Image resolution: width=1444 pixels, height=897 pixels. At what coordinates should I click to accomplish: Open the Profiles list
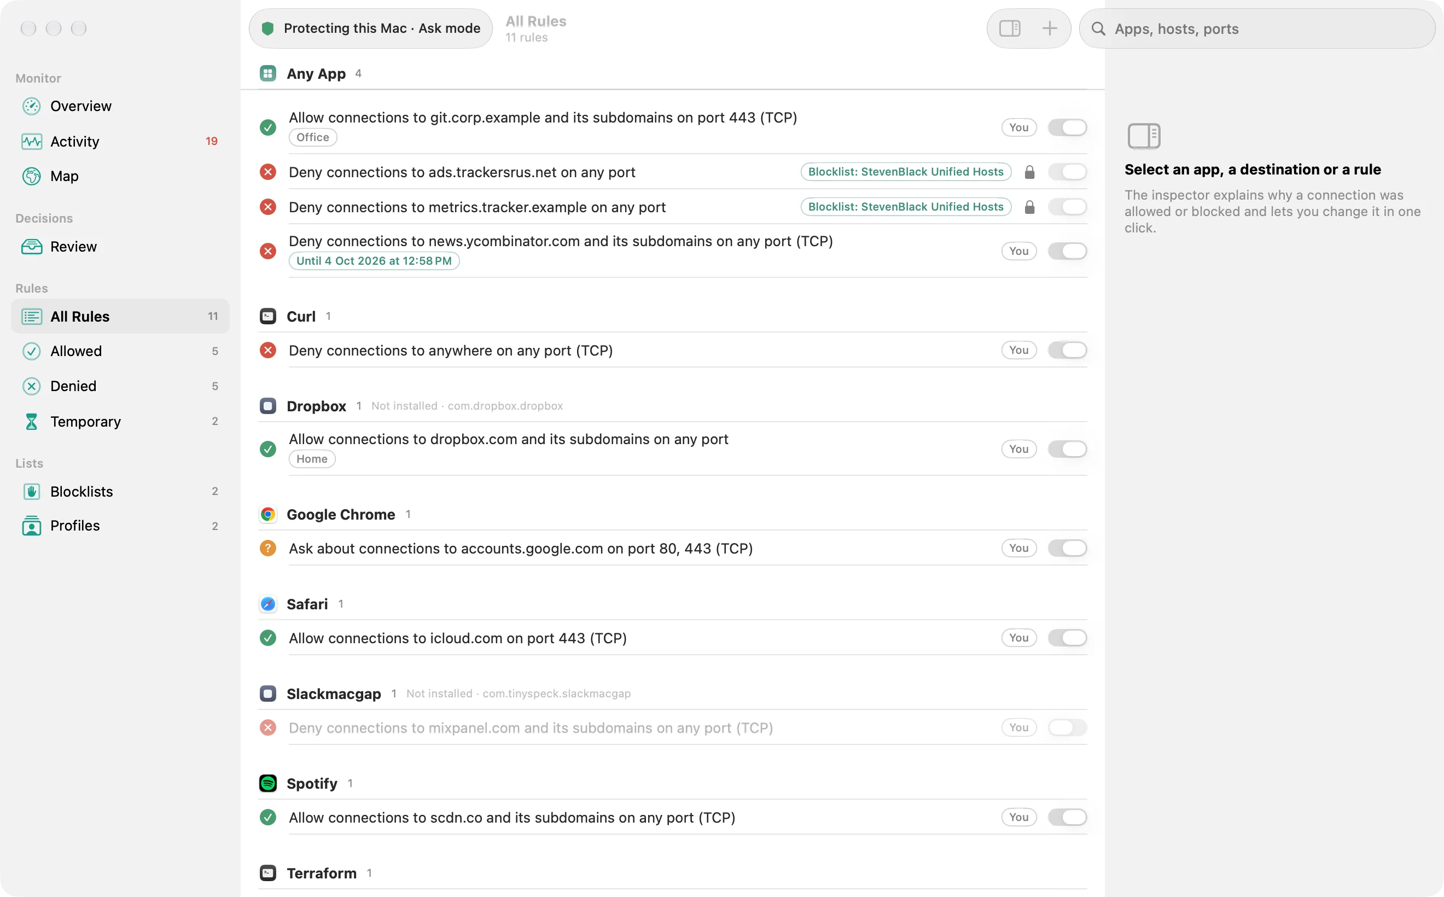(x=120, y=526)
